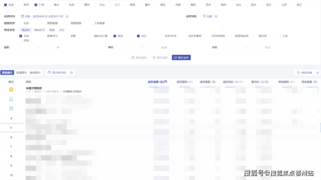The width and height of the screenshot is (321, 180).
Task: Sort by the 成交金额 column header
Action: click(157, 82)
